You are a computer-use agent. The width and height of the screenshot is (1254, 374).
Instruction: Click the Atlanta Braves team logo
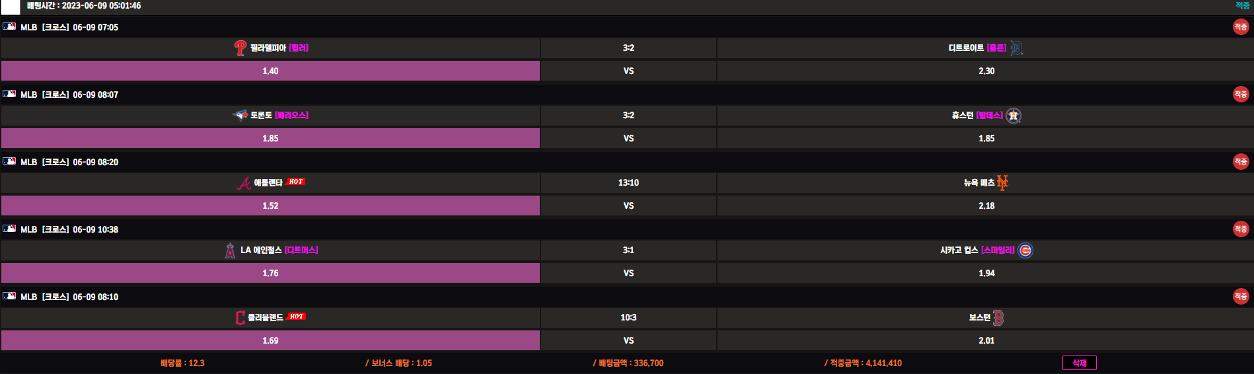click(x=244, y=183)
